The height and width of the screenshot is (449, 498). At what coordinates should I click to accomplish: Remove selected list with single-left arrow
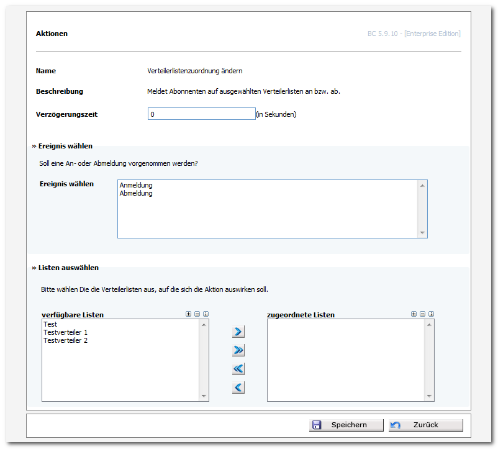(238, 388)
